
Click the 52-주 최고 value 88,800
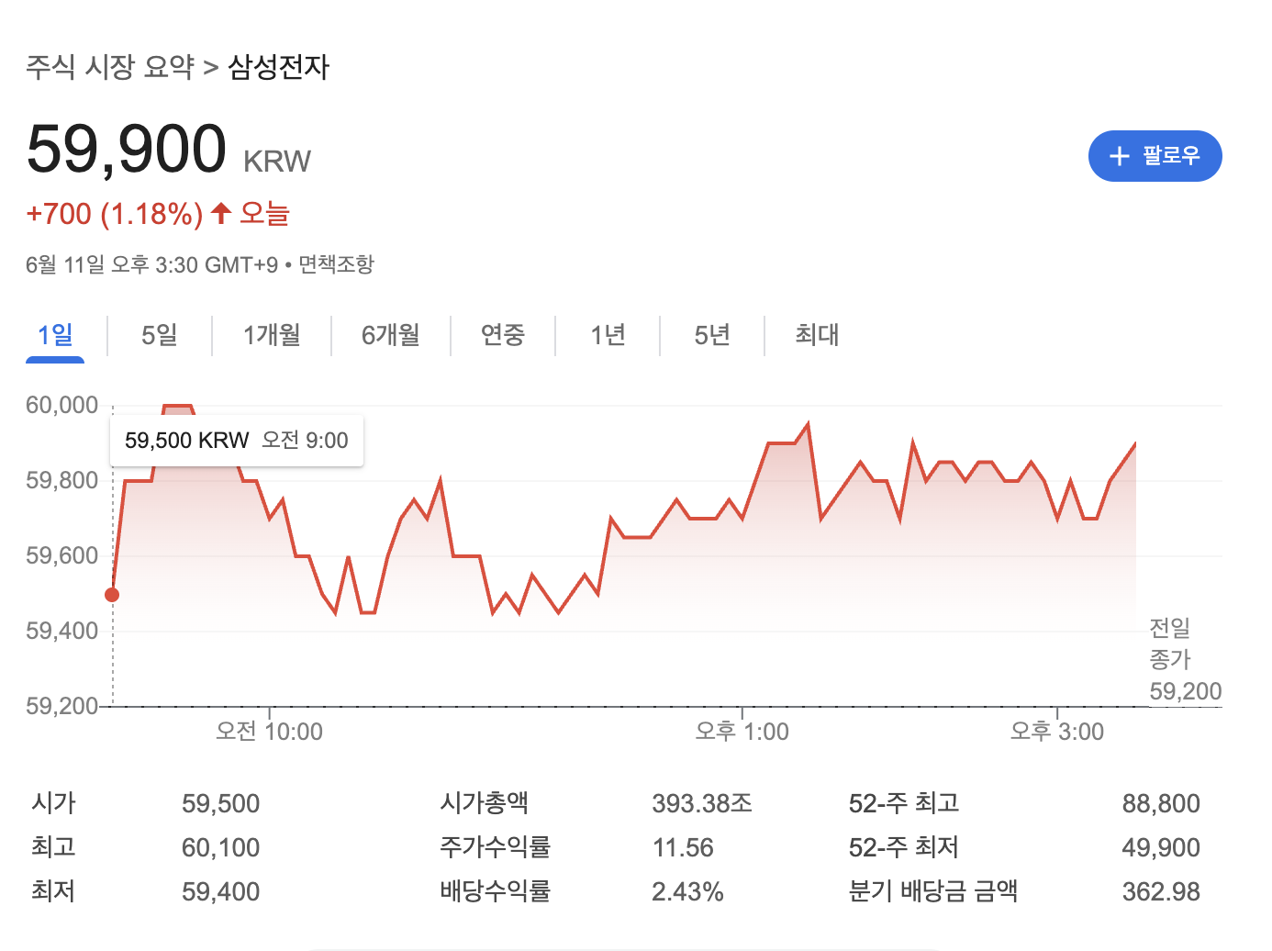[x=1163, y=802]
